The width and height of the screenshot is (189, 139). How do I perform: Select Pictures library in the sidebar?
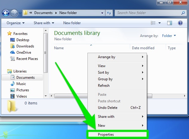pos(23,90)
